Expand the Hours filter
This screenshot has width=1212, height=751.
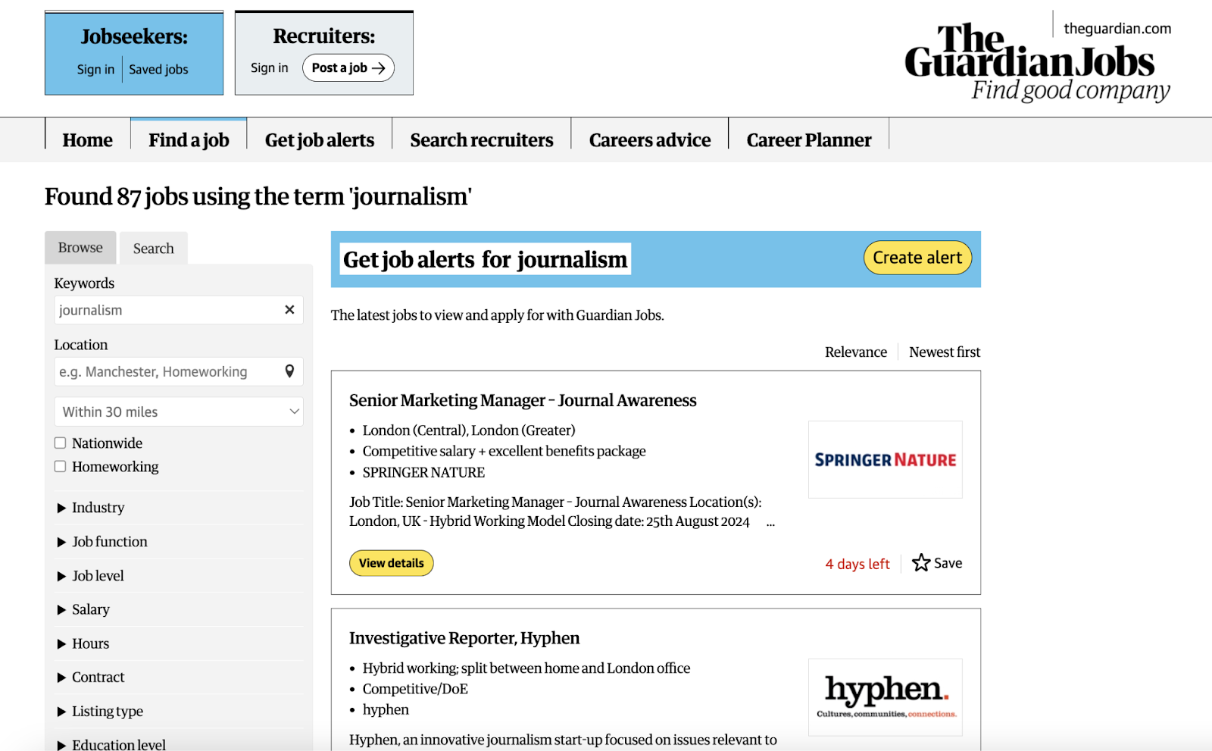(x=179, y=643)
